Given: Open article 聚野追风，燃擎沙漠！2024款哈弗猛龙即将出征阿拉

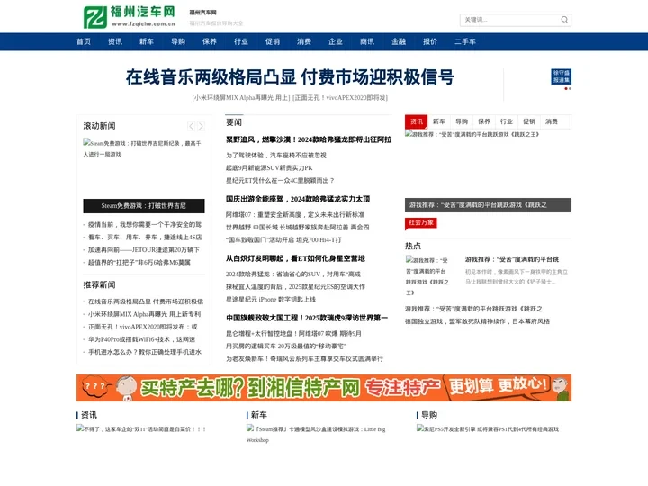Looking at the screenshot, I should [x=309, y=140].
